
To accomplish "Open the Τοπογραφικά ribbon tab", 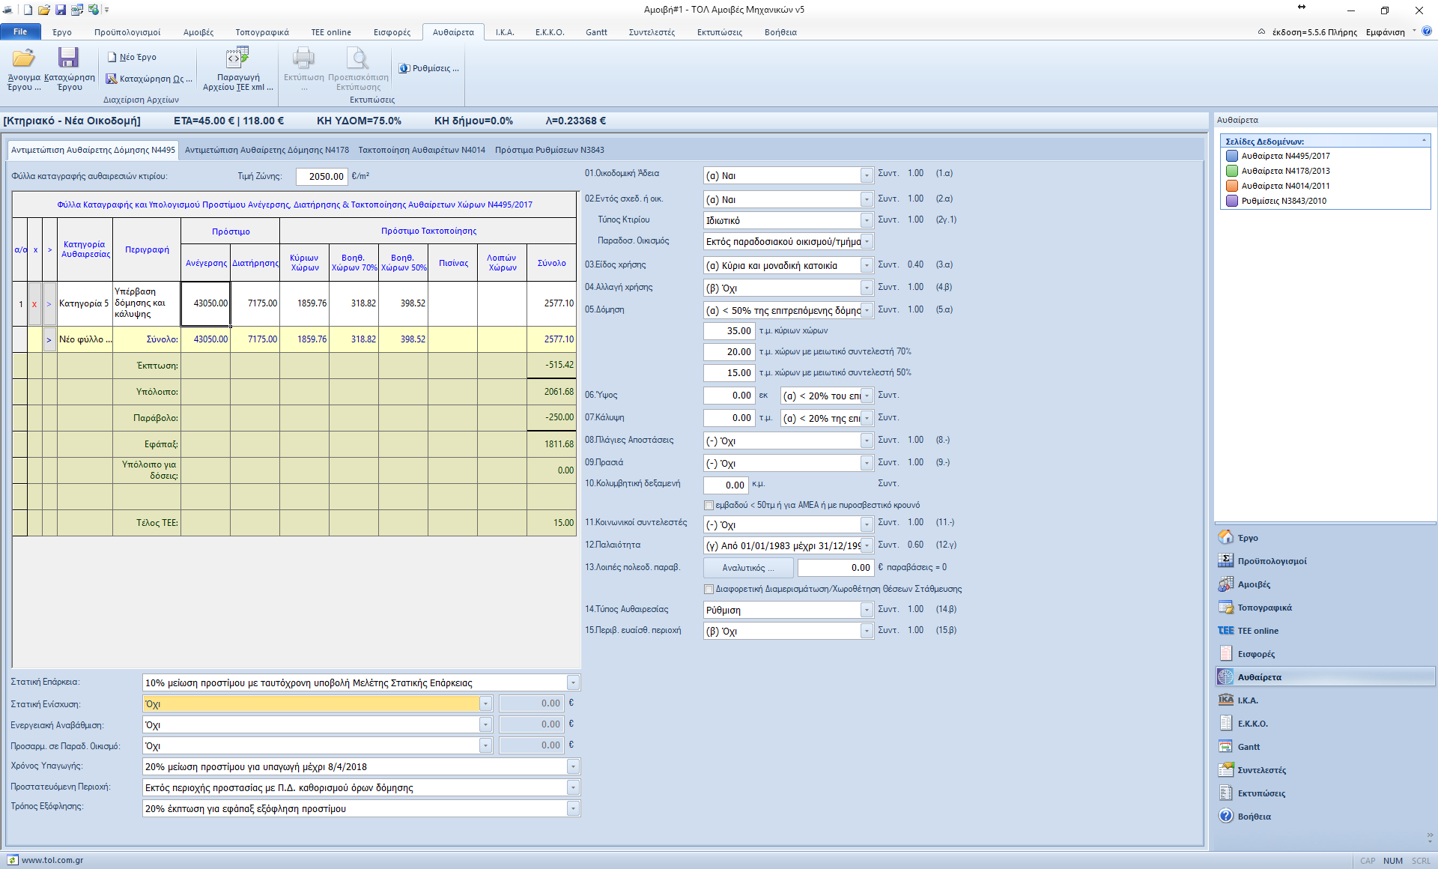I will [261, 32].
